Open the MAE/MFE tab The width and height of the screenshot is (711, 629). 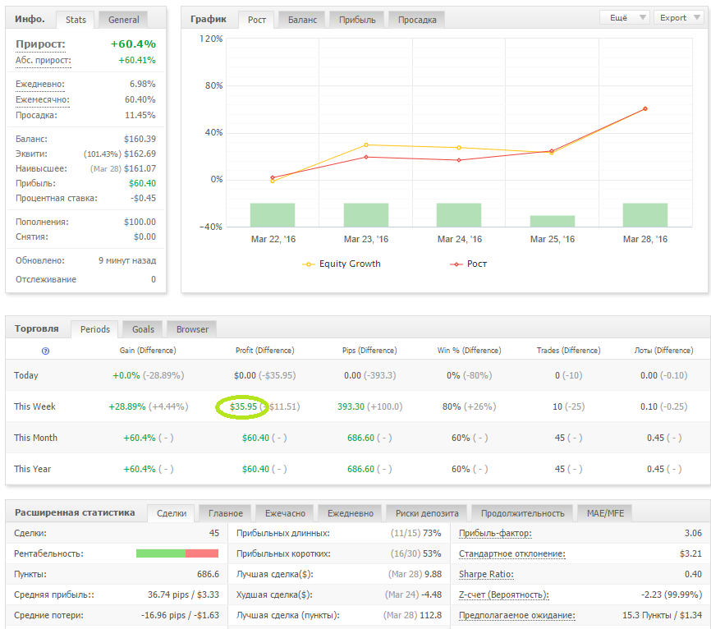coord(605,513)
